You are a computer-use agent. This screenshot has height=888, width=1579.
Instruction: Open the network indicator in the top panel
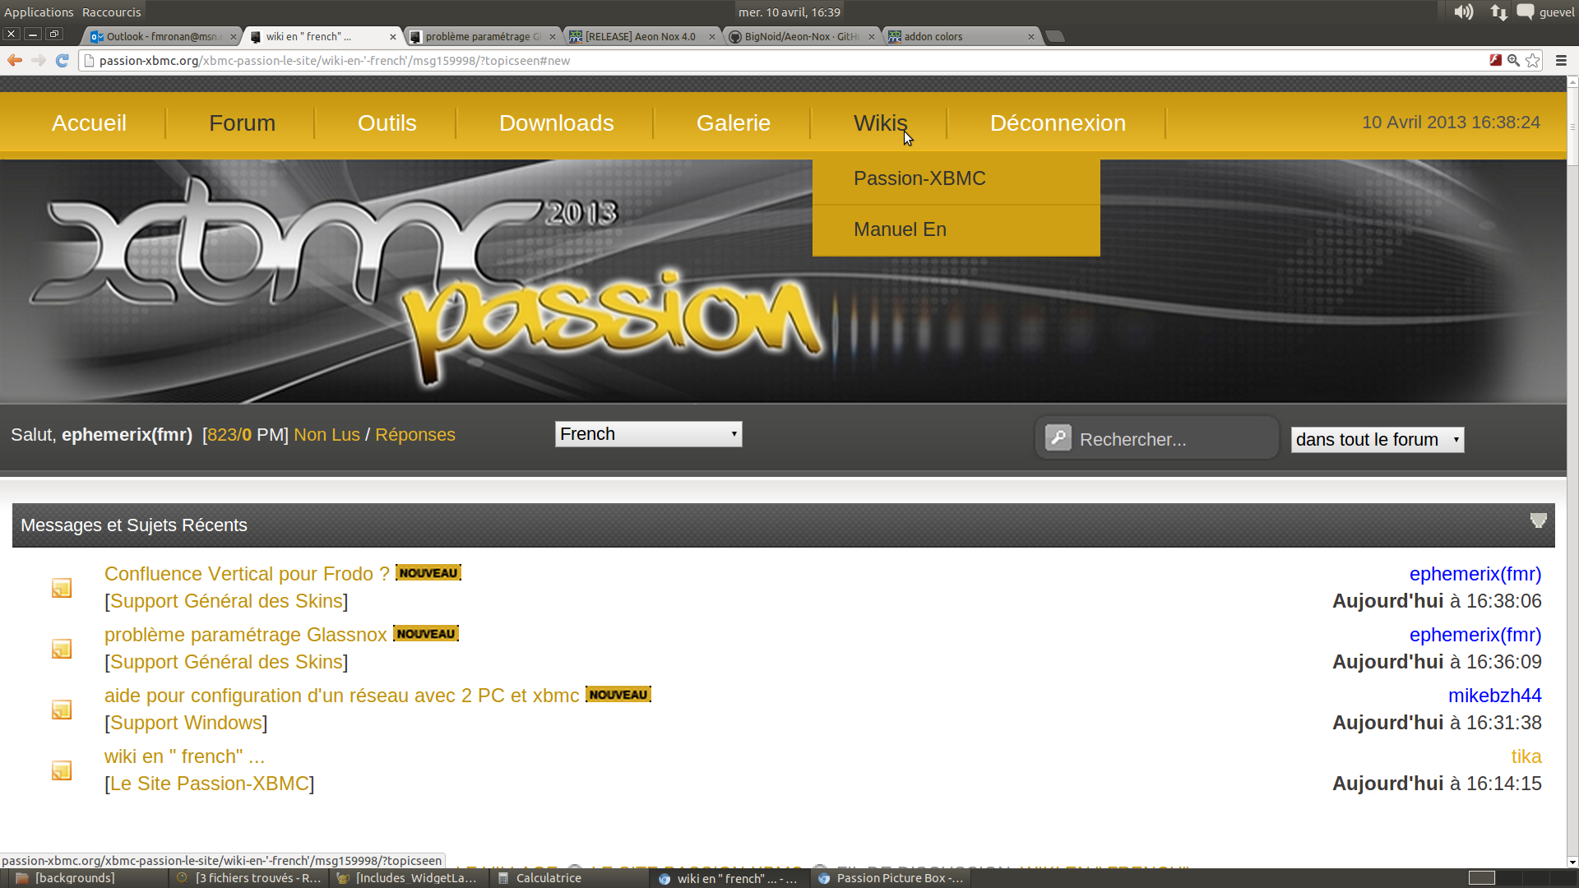point(1498,12)
